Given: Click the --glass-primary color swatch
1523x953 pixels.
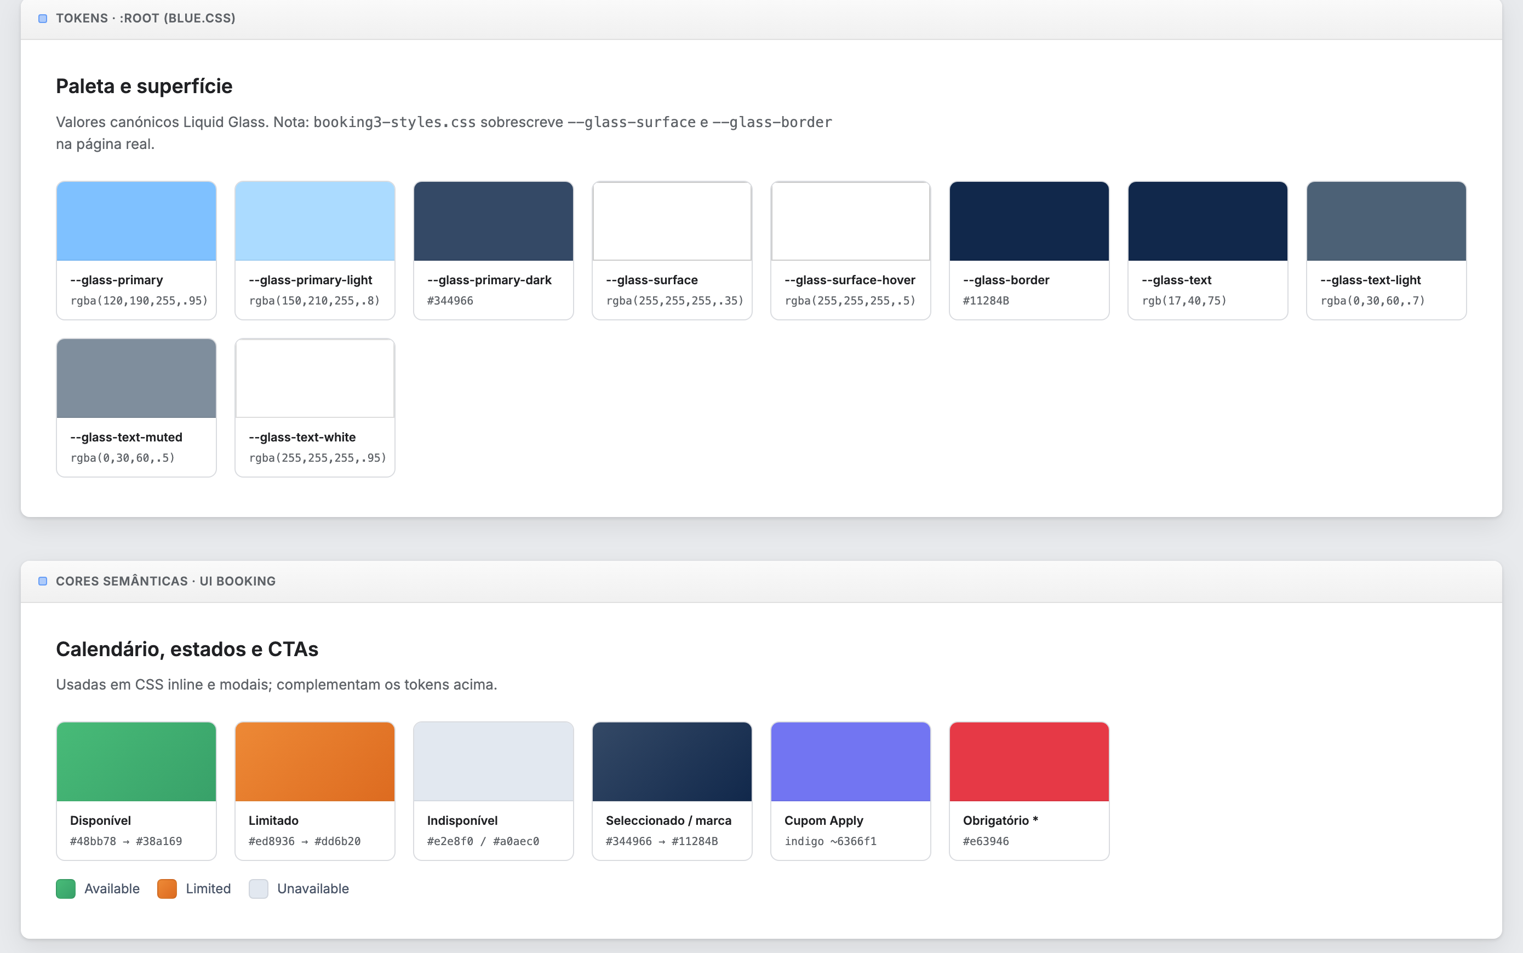Looking at the screenshot, I should point(136,221).
